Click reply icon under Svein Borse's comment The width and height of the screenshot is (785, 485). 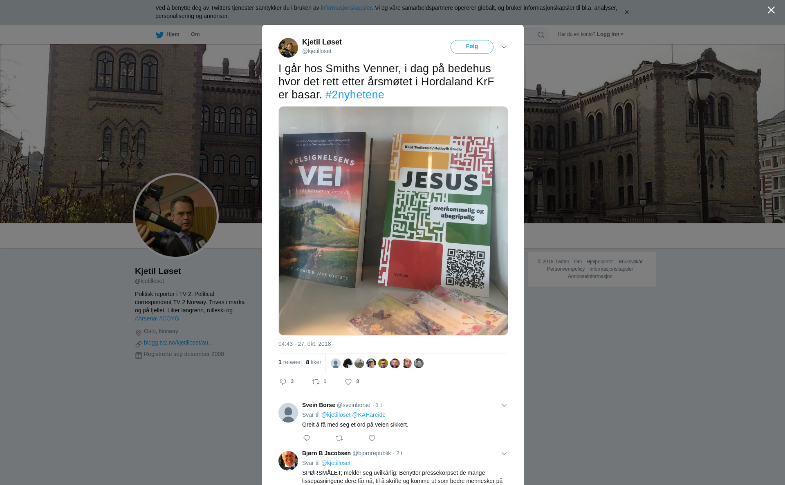[x=307, y=438]
